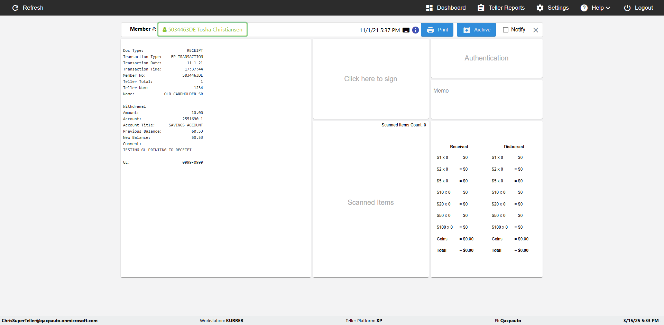
Task: Click Received '$100 x 0' row
Action: pyautogui.click(x=452, y=227)
